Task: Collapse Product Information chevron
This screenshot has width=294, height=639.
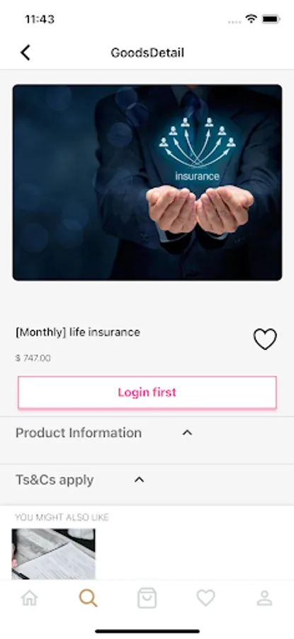Action: (187, 433)
